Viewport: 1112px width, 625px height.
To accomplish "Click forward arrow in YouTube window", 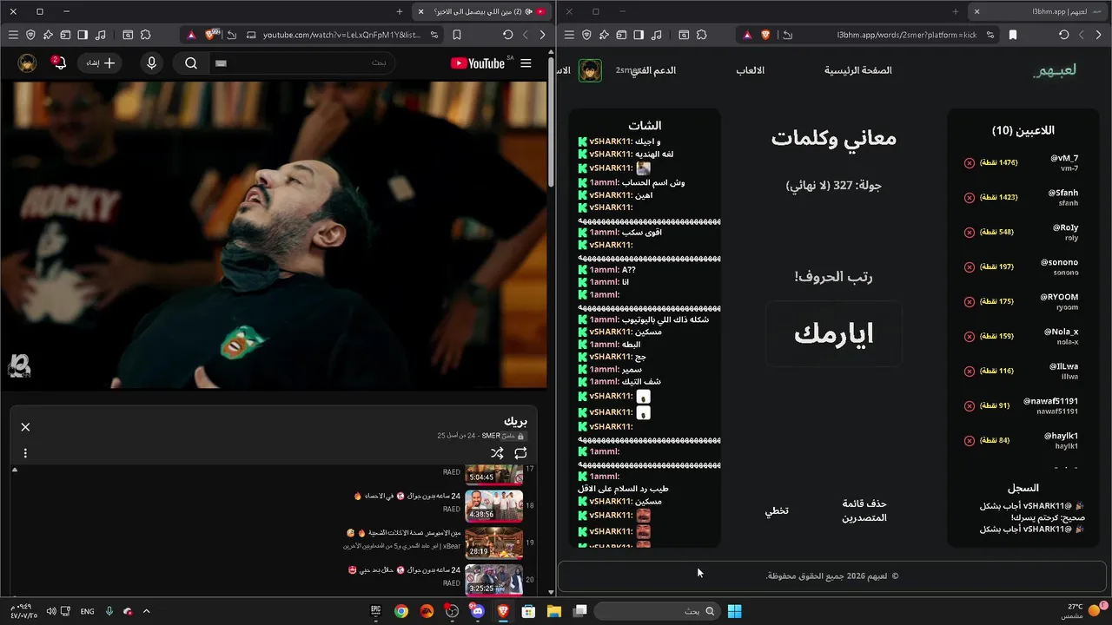I will coord(543,35).
